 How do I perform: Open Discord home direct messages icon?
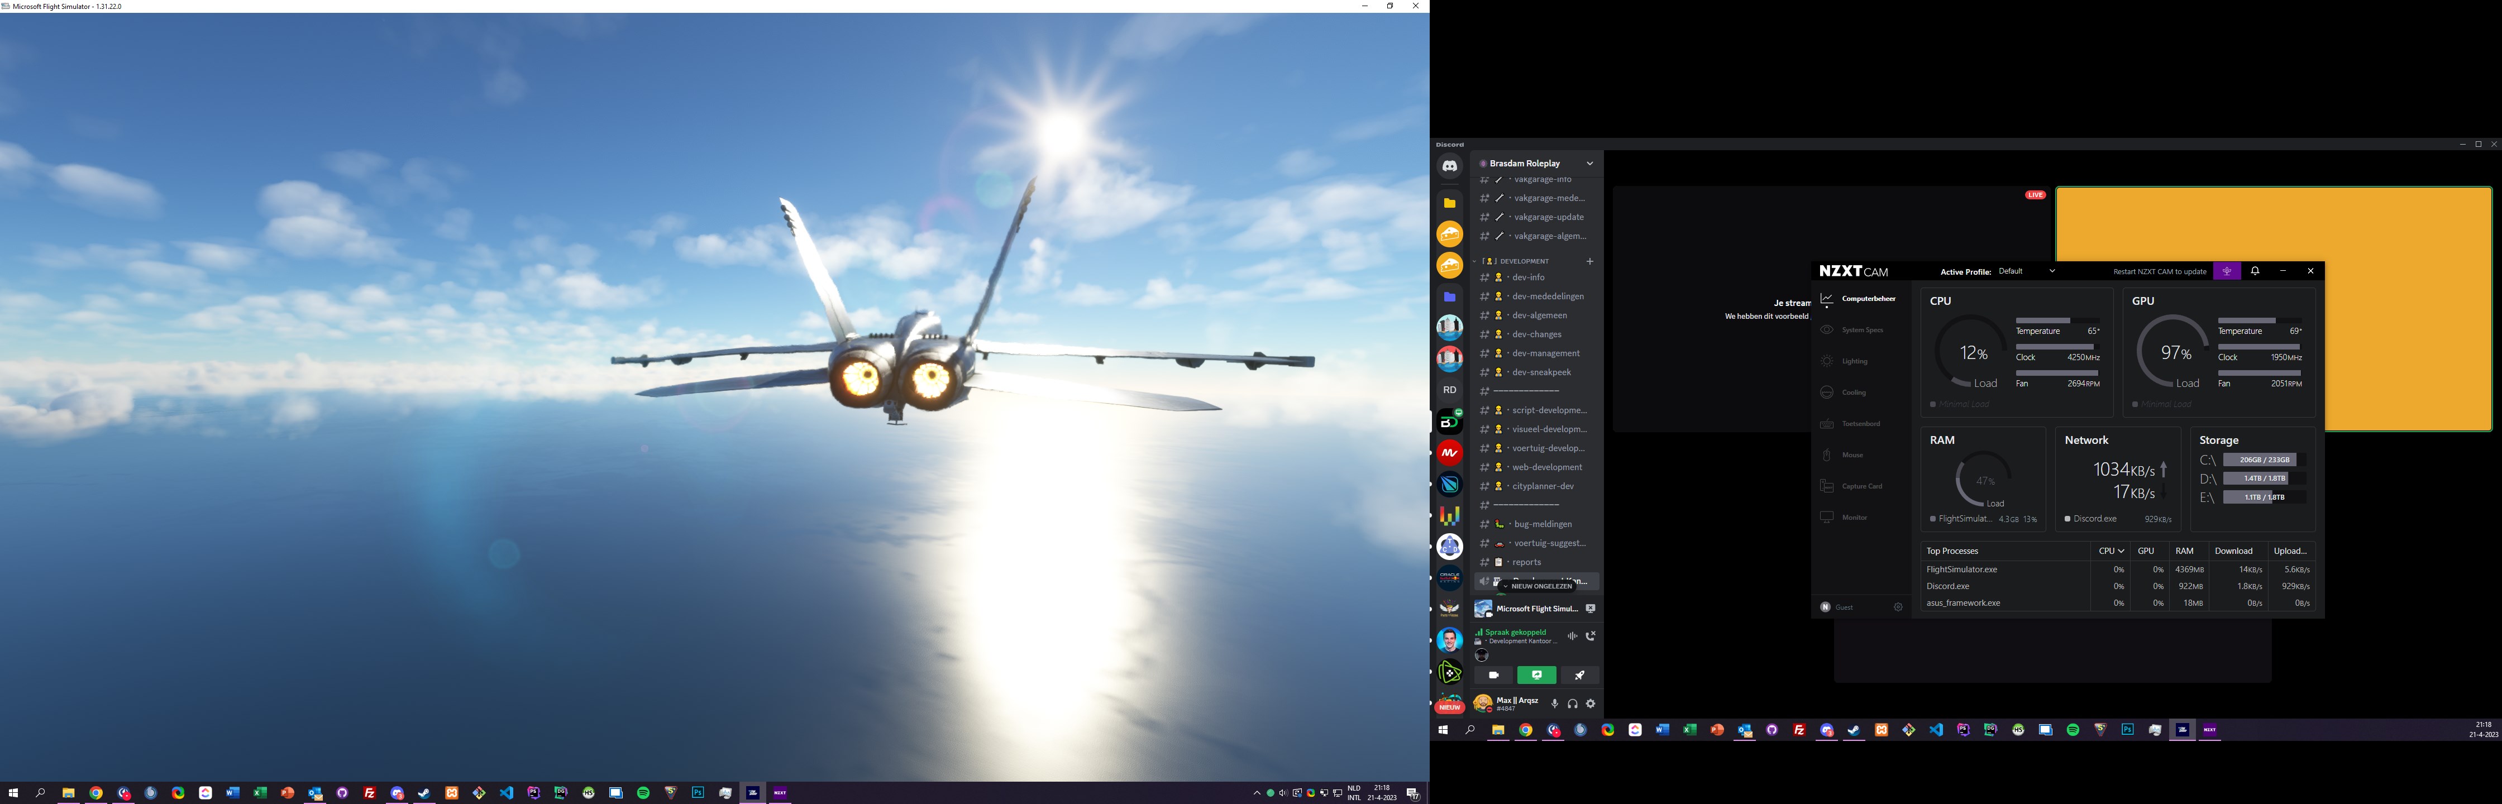1449,166
